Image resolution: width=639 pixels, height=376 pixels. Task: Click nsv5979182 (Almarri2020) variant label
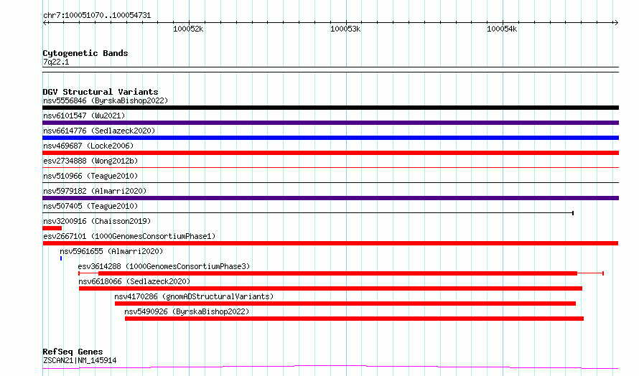(x=95, y=191)
